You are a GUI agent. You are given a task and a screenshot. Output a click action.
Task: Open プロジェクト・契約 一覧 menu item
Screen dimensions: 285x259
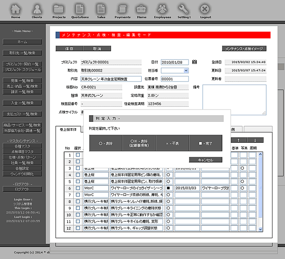coord(22,64)
